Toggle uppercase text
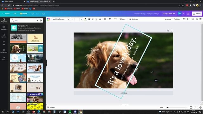Viewport: 203px width, 114px height. [100, 19]
